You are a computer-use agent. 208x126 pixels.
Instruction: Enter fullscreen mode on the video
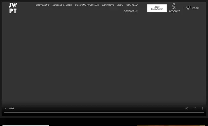(x=195, y=108)
